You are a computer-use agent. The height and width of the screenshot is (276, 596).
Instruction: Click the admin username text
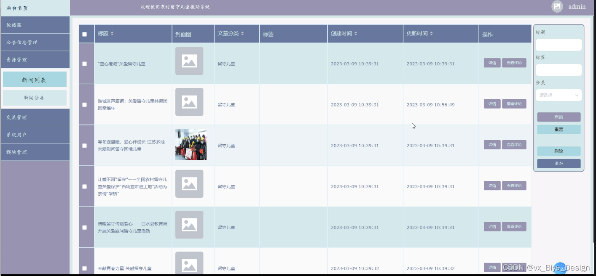pyautogui.click(x=577, y=6)
